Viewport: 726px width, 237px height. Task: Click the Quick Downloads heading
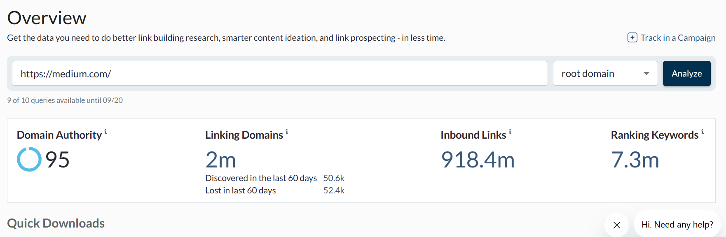[56, 223]
